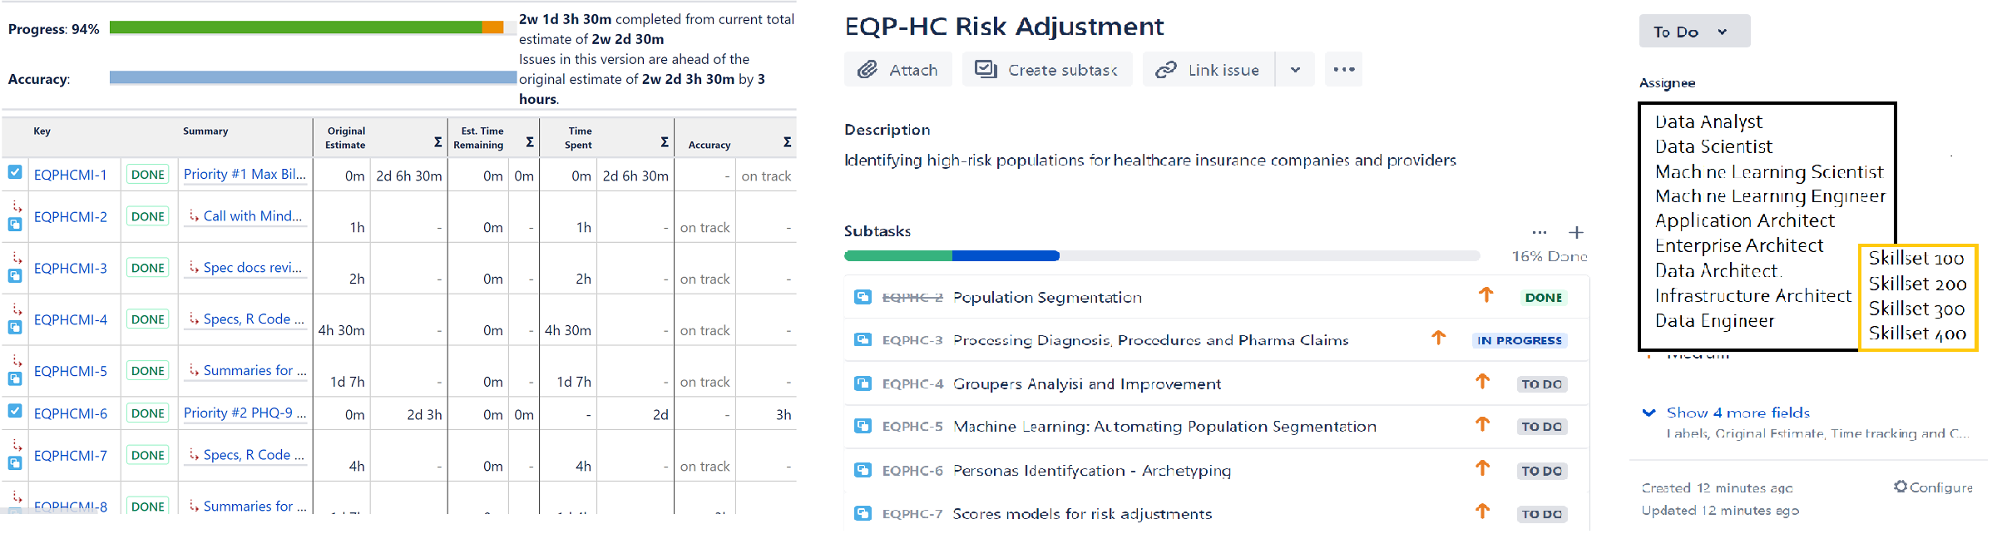Click the plus icon to add subtask
The image size is (2002, 539).
(1575, 233)
